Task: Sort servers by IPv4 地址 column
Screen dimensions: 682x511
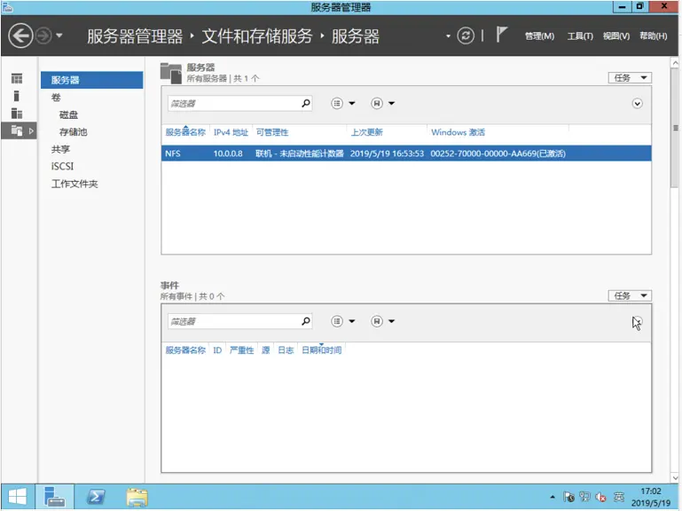Action: pyautogui.click(x=231, y=132)
